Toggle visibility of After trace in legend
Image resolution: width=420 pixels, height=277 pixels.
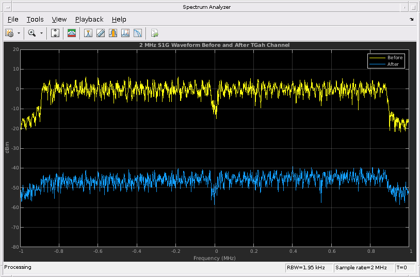point(393,64)
